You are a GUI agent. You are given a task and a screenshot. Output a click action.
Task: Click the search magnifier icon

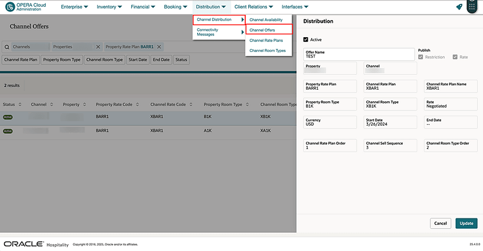7,46
